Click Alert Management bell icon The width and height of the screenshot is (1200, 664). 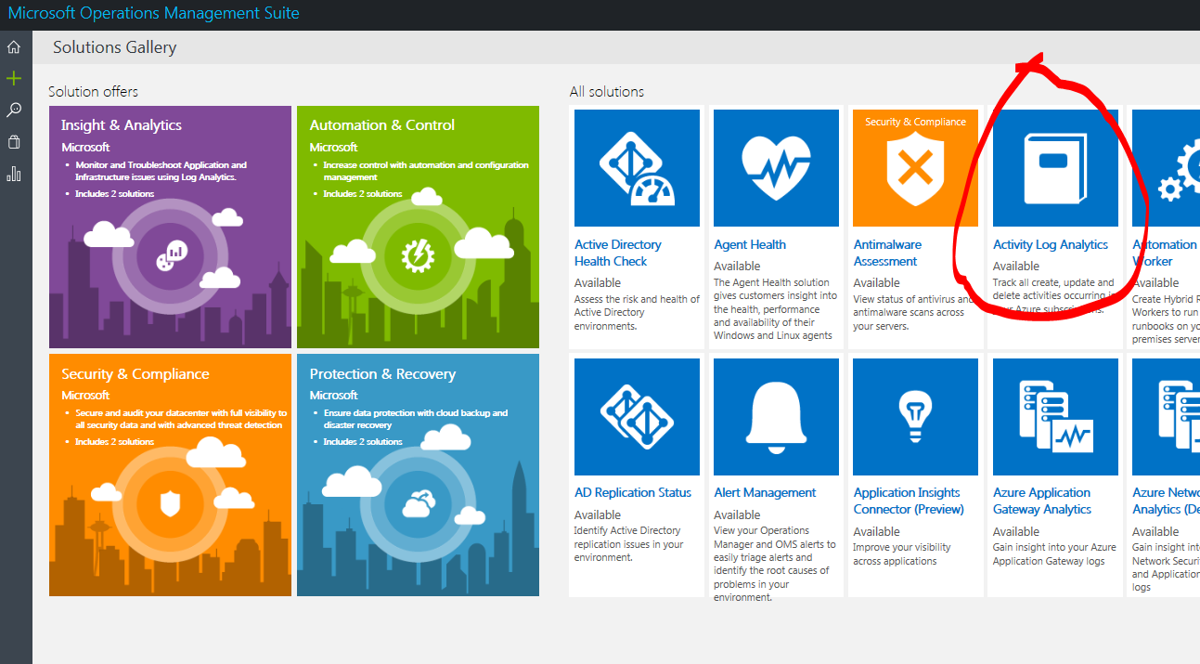[x=776, y=417]
